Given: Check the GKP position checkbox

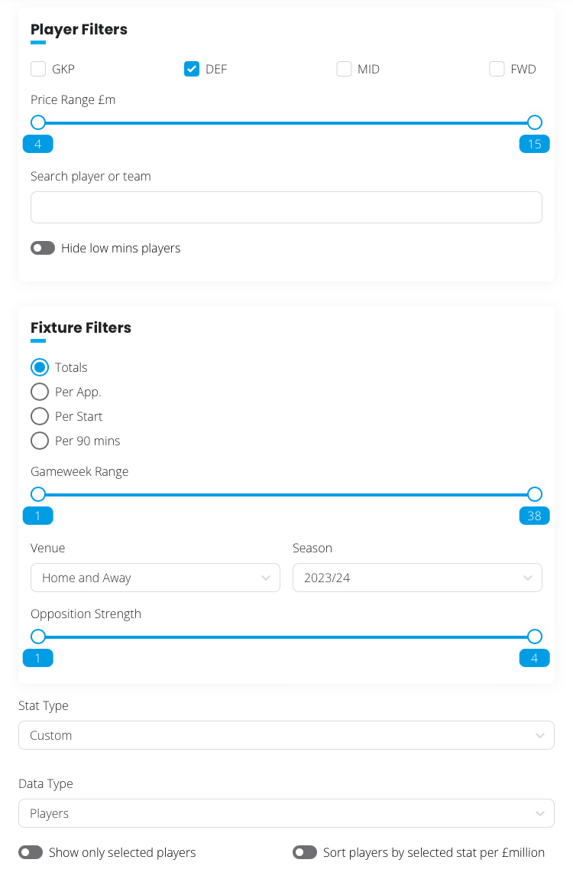Looking at the screenshot, I should click(38, 70).
